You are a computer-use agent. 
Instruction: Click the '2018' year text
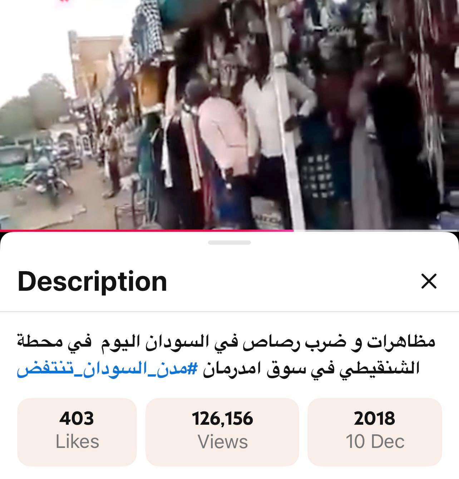pos(375,419)
